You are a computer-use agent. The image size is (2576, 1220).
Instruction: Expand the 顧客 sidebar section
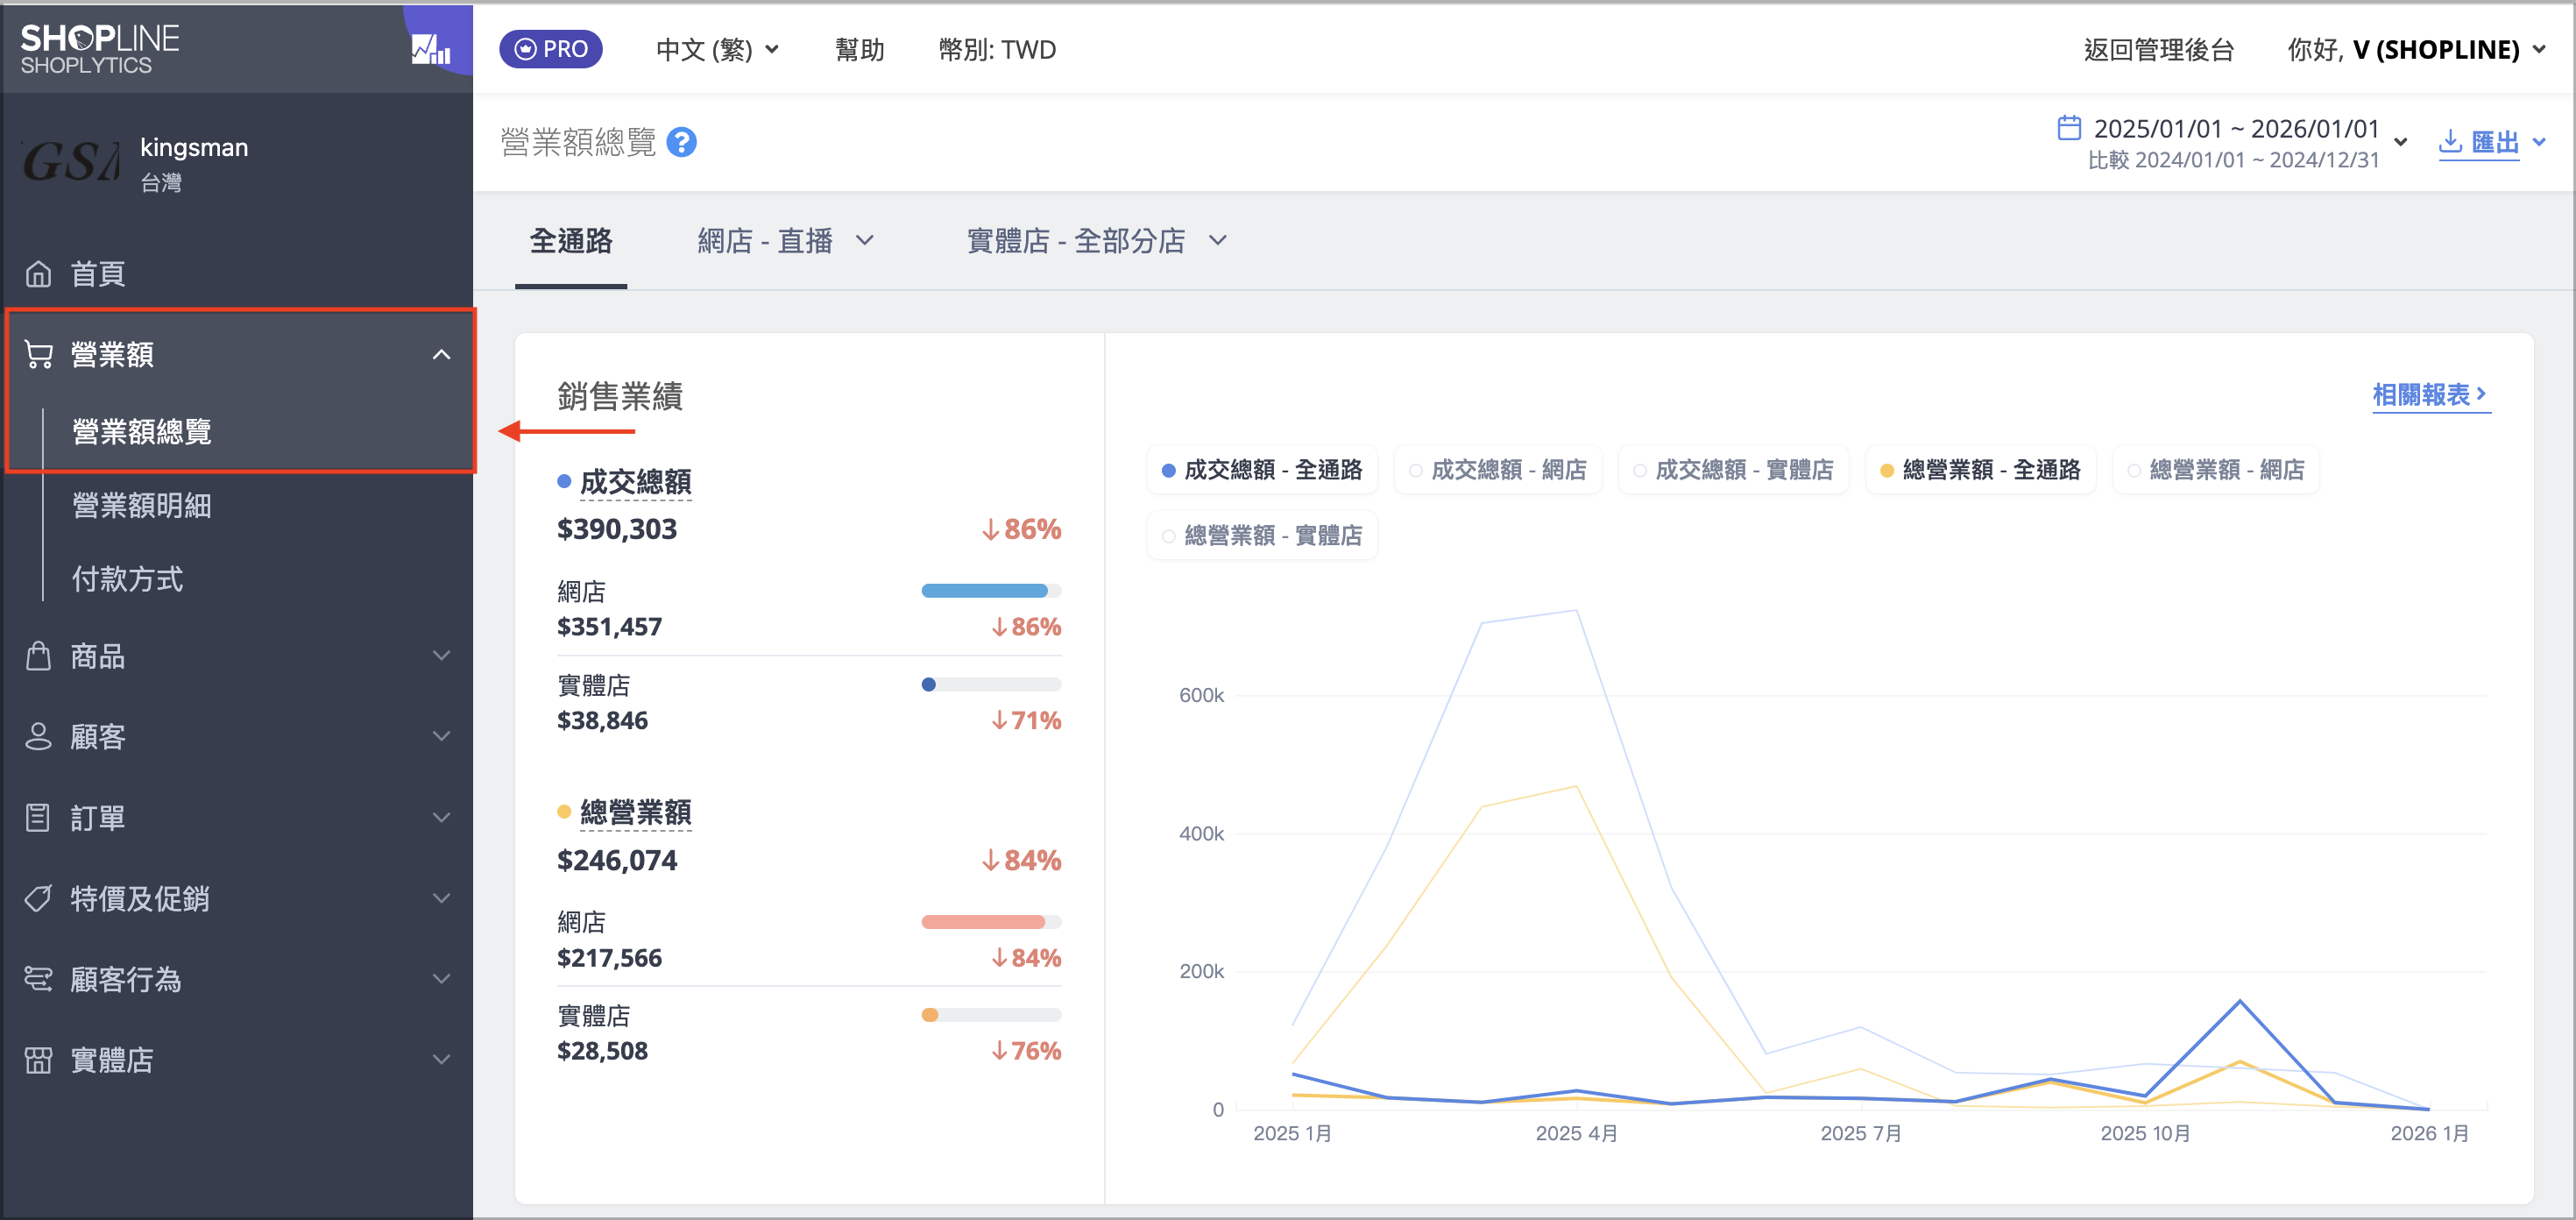[441, 736]
